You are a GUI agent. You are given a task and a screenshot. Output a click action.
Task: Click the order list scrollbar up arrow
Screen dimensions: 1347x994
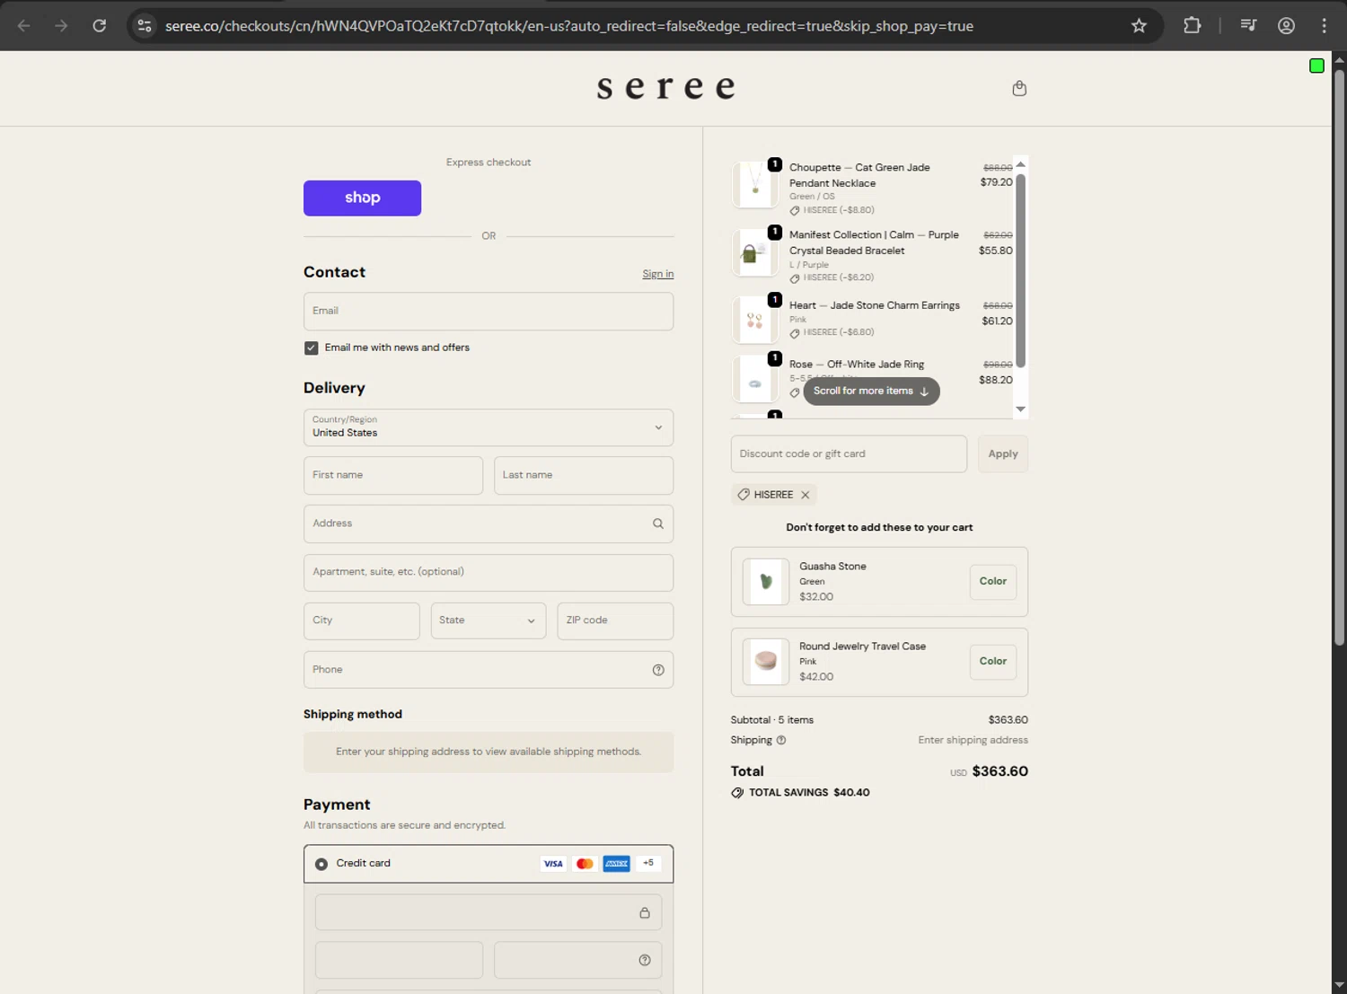point(1020,164)
